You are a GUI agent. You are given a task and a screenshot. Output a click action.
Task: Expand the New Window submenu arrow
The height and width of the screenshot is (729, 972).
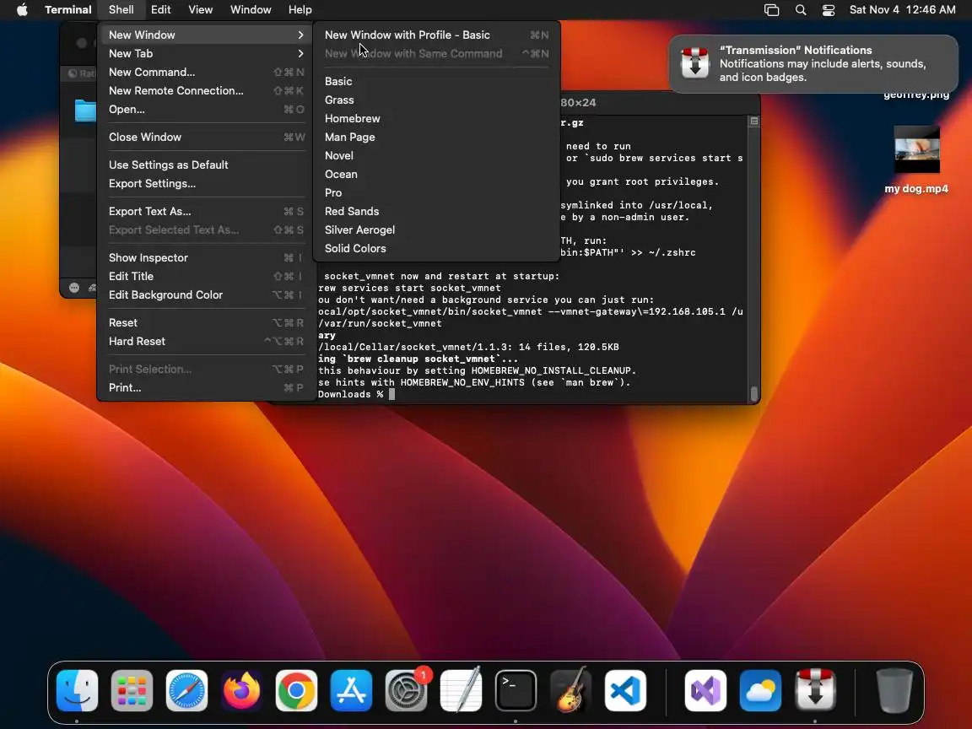tap(300, 35)
